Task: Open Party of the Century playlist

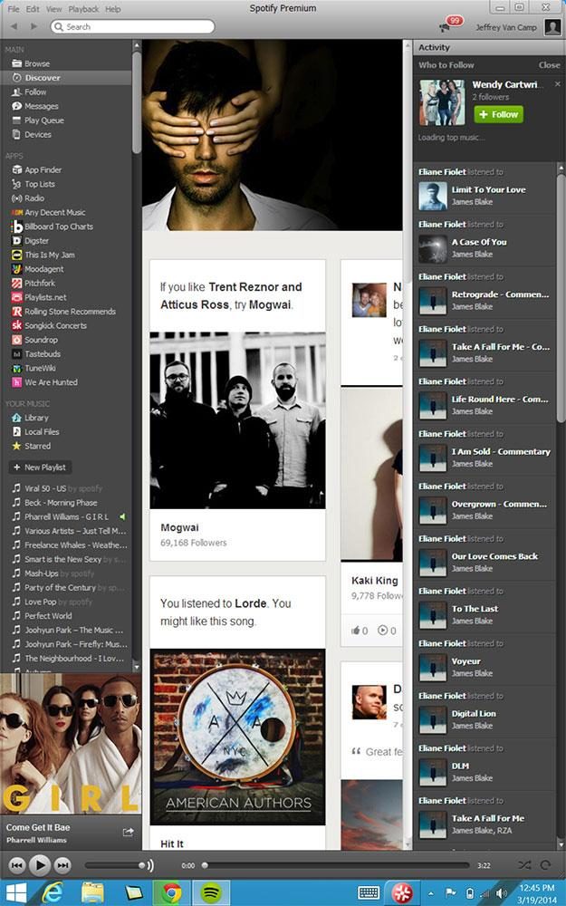Action: (x=68, y=588)
